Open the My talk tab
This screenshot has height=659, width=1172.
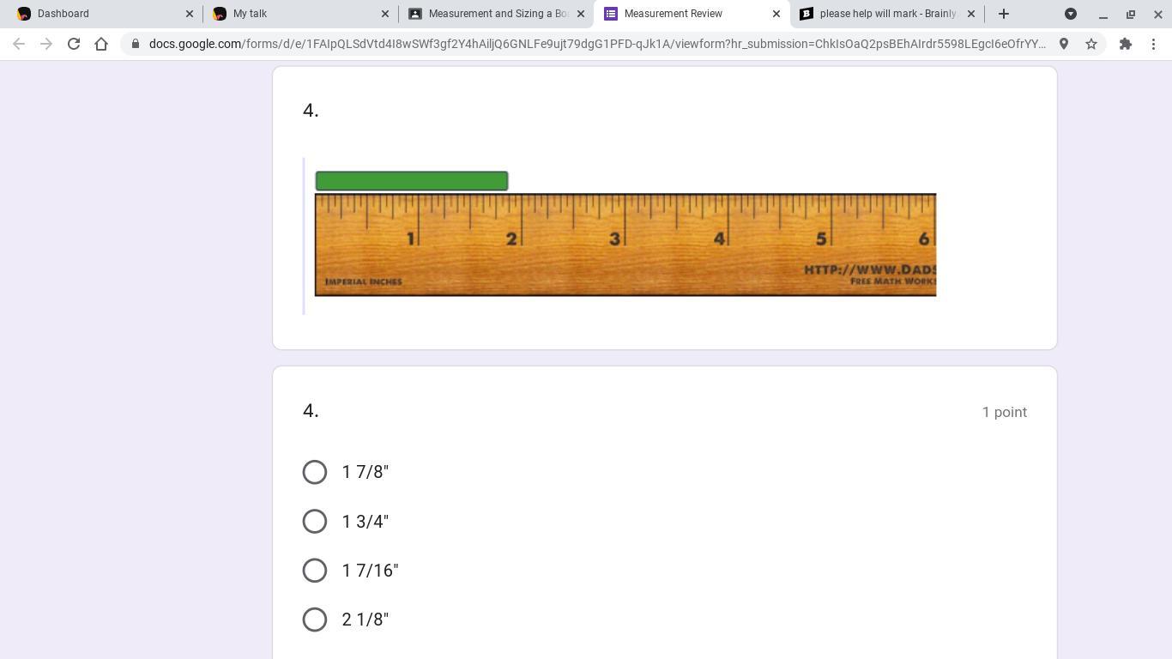coord(300,14)
